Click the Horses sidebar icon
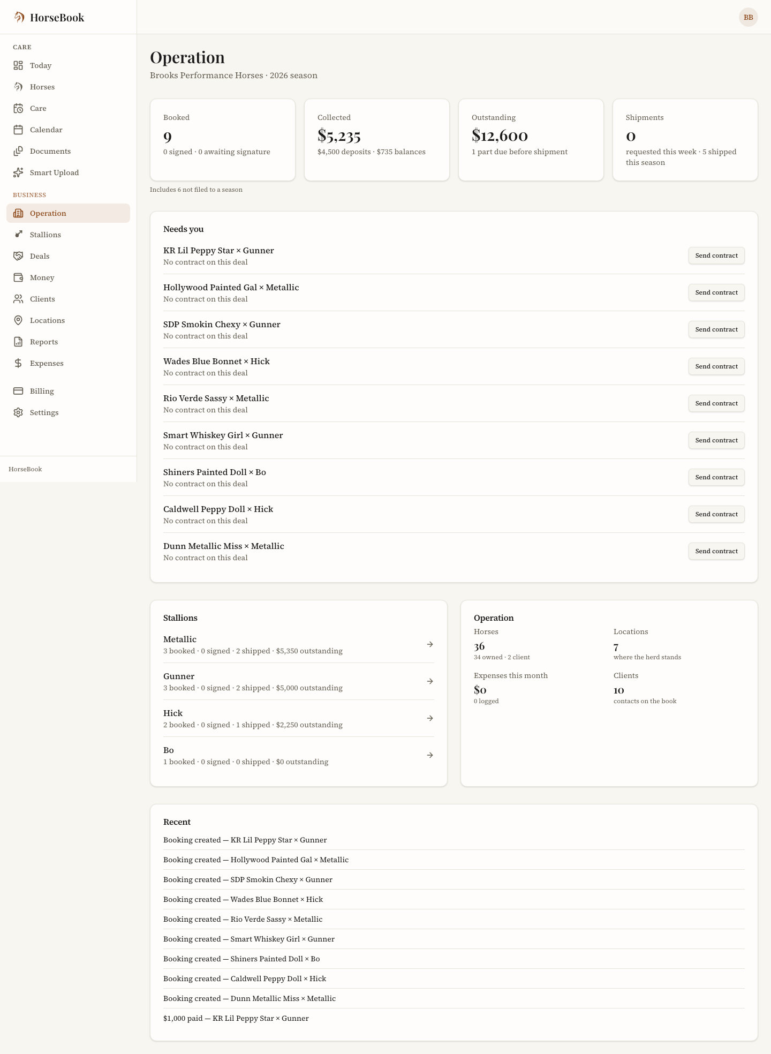The height and width of the screenshot is (1054, 771). point(18,87)
